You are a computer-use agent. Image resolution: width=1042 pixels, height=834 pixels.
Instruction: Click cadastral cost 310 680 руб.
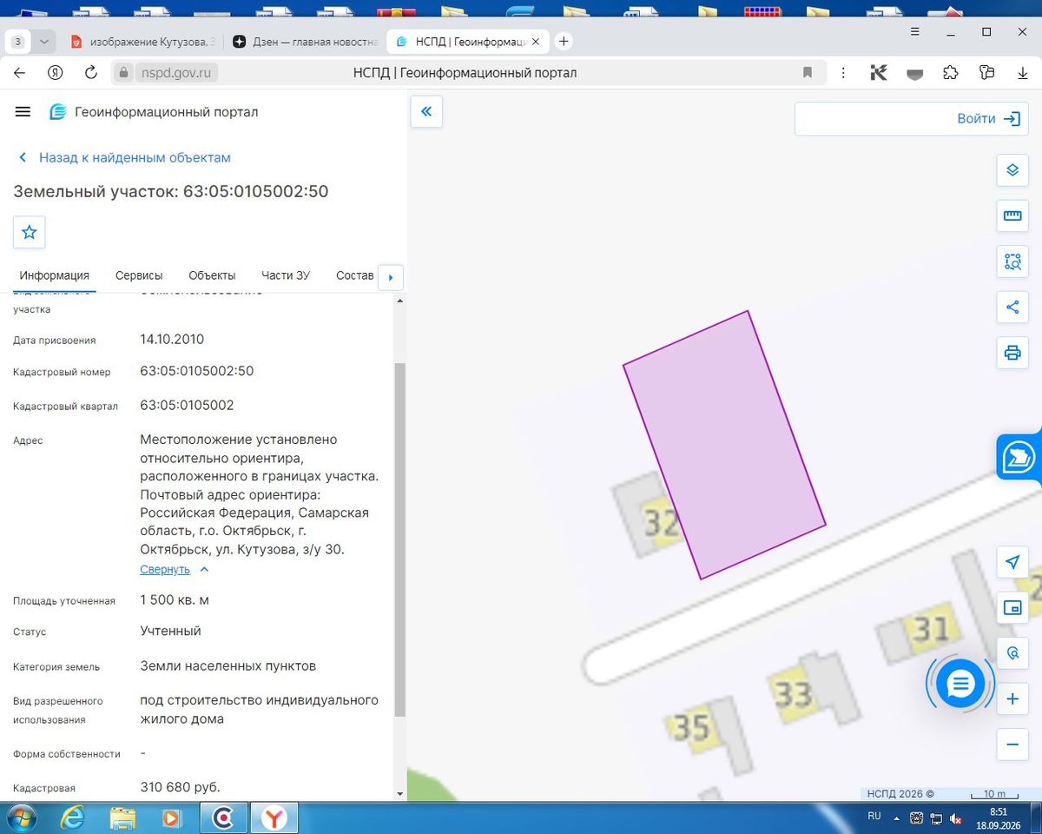[181, 788]
